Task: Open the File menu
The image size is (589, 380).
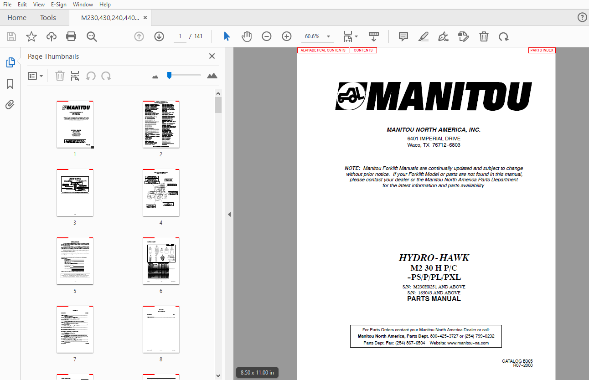Action: pyautogui.click(x=7, y=5)
